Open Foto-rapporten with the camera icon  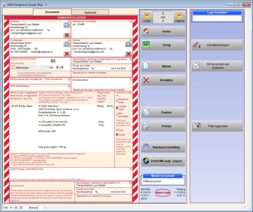pos(217,126)
